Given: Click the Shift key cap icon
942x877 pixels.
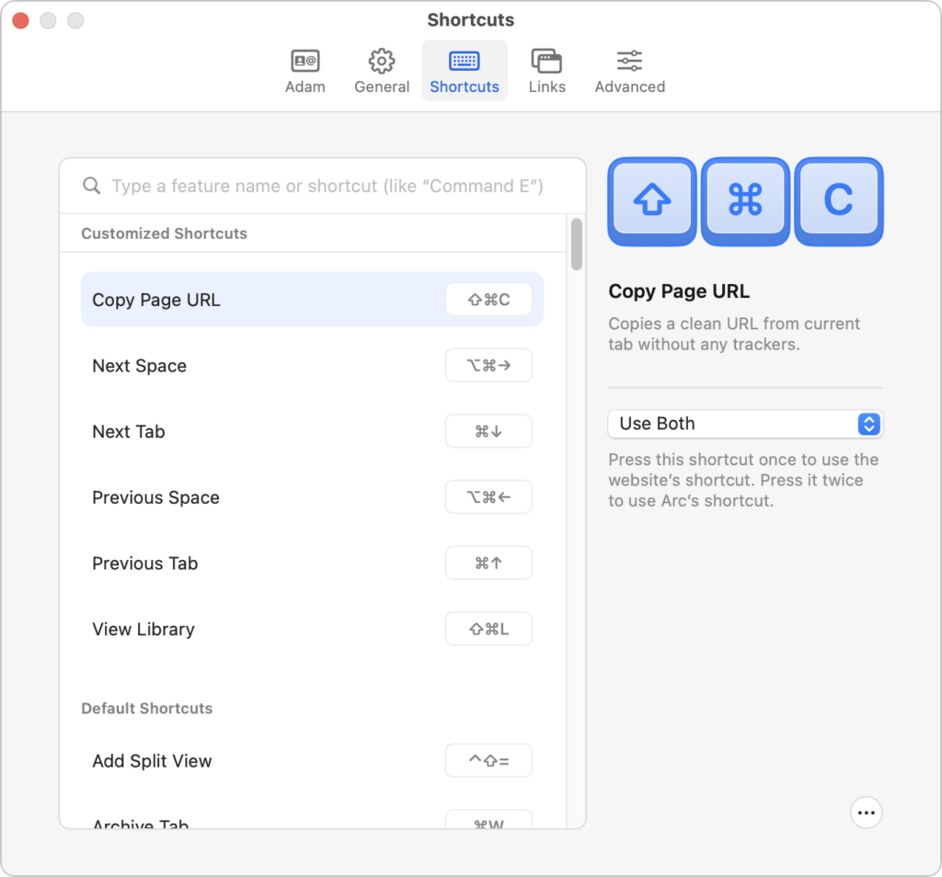Looking at the screenshot, I should (x=652, y=201).
